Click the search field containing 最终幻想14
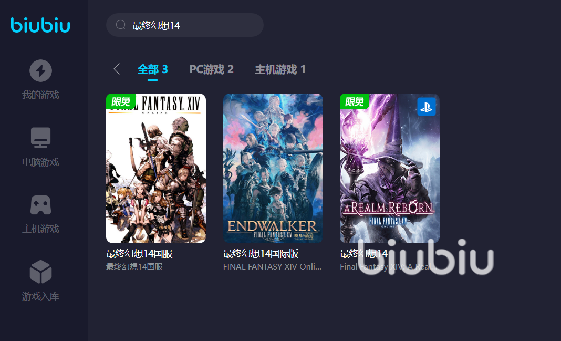561x341 pixels. (x=185, y=25)
